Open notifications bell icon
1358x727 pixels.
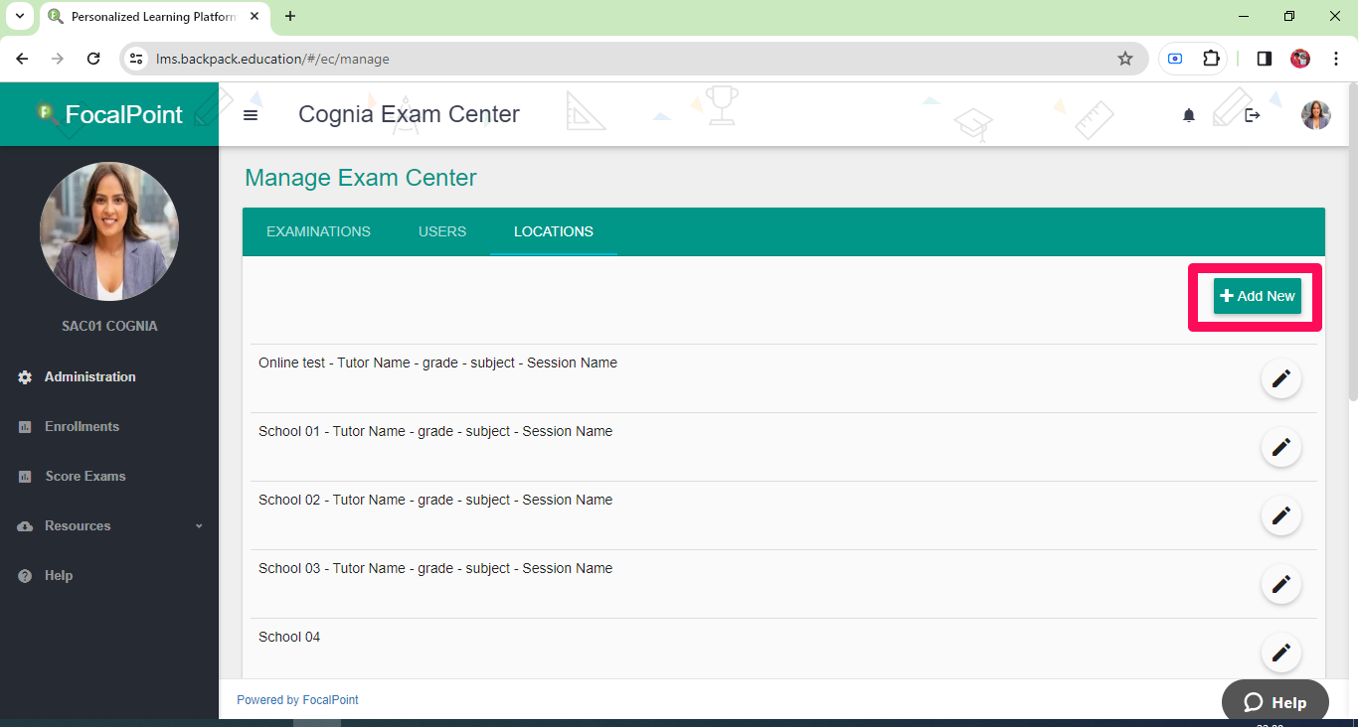point(1189,115)
